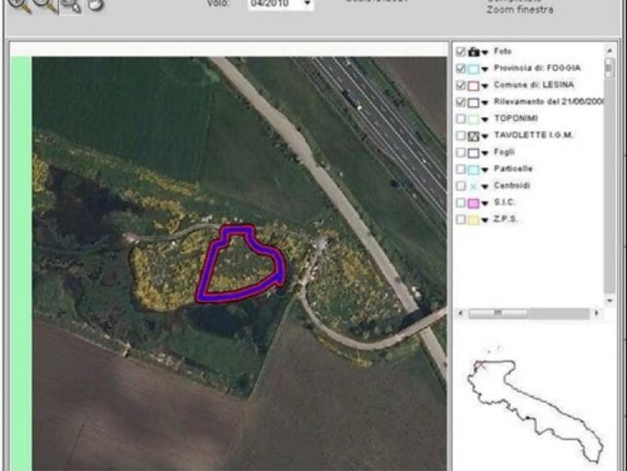Expand the S.I.C. layer arrow menu
The width and height of the screenshot is (627, 471).
[485, 203]
